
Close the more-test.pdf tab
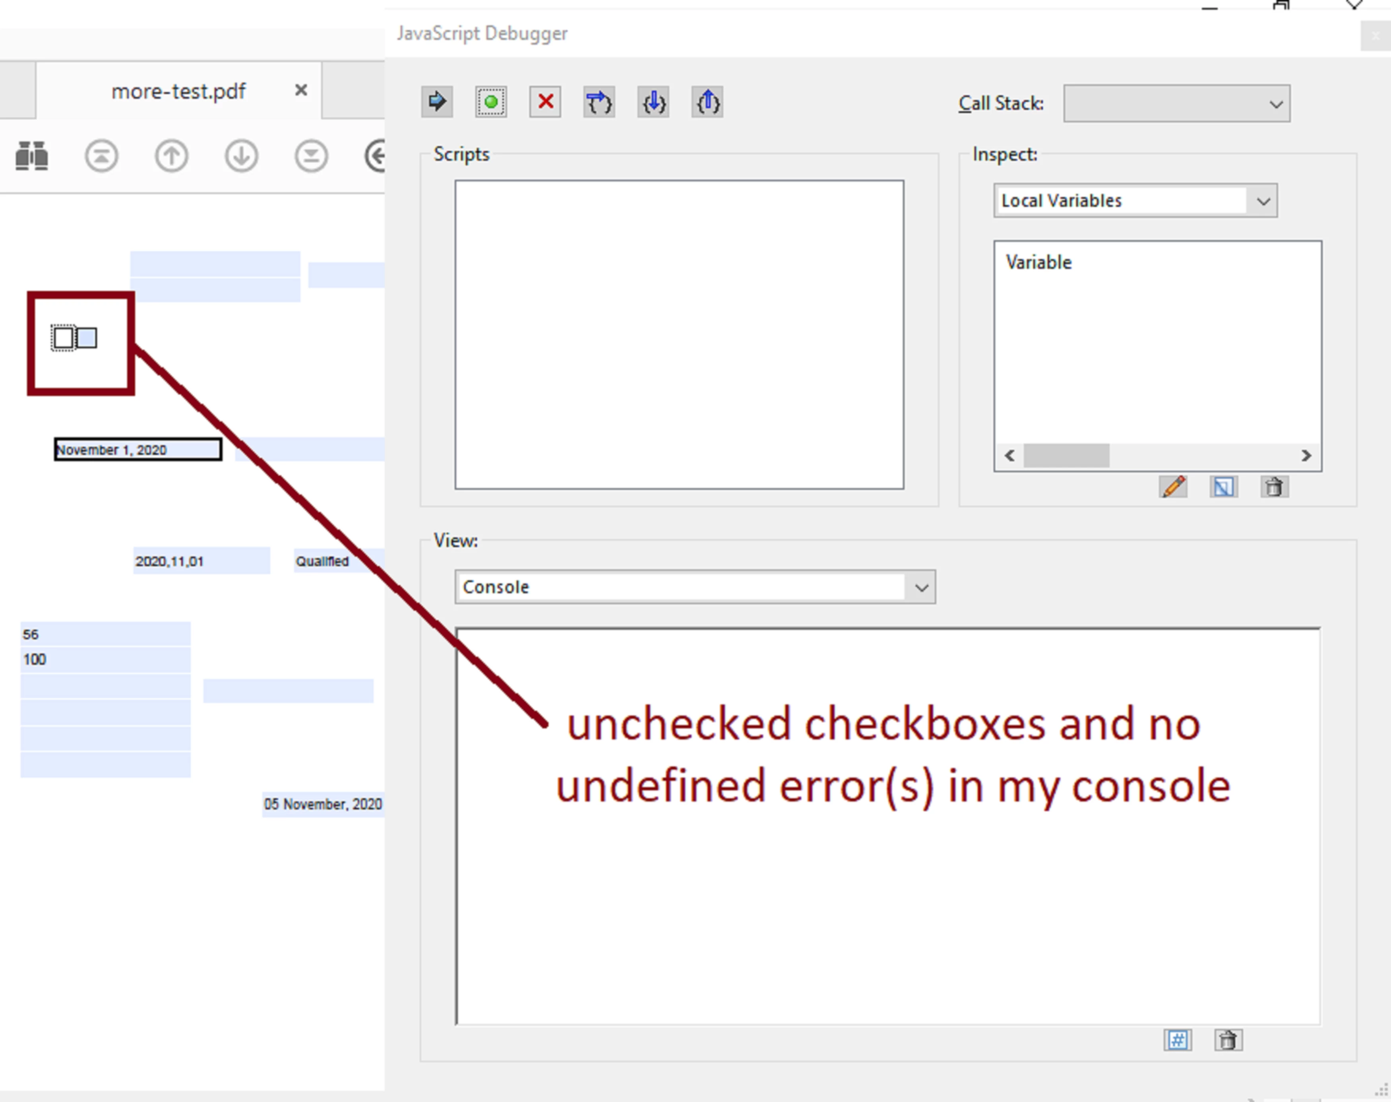coord(300,90)
